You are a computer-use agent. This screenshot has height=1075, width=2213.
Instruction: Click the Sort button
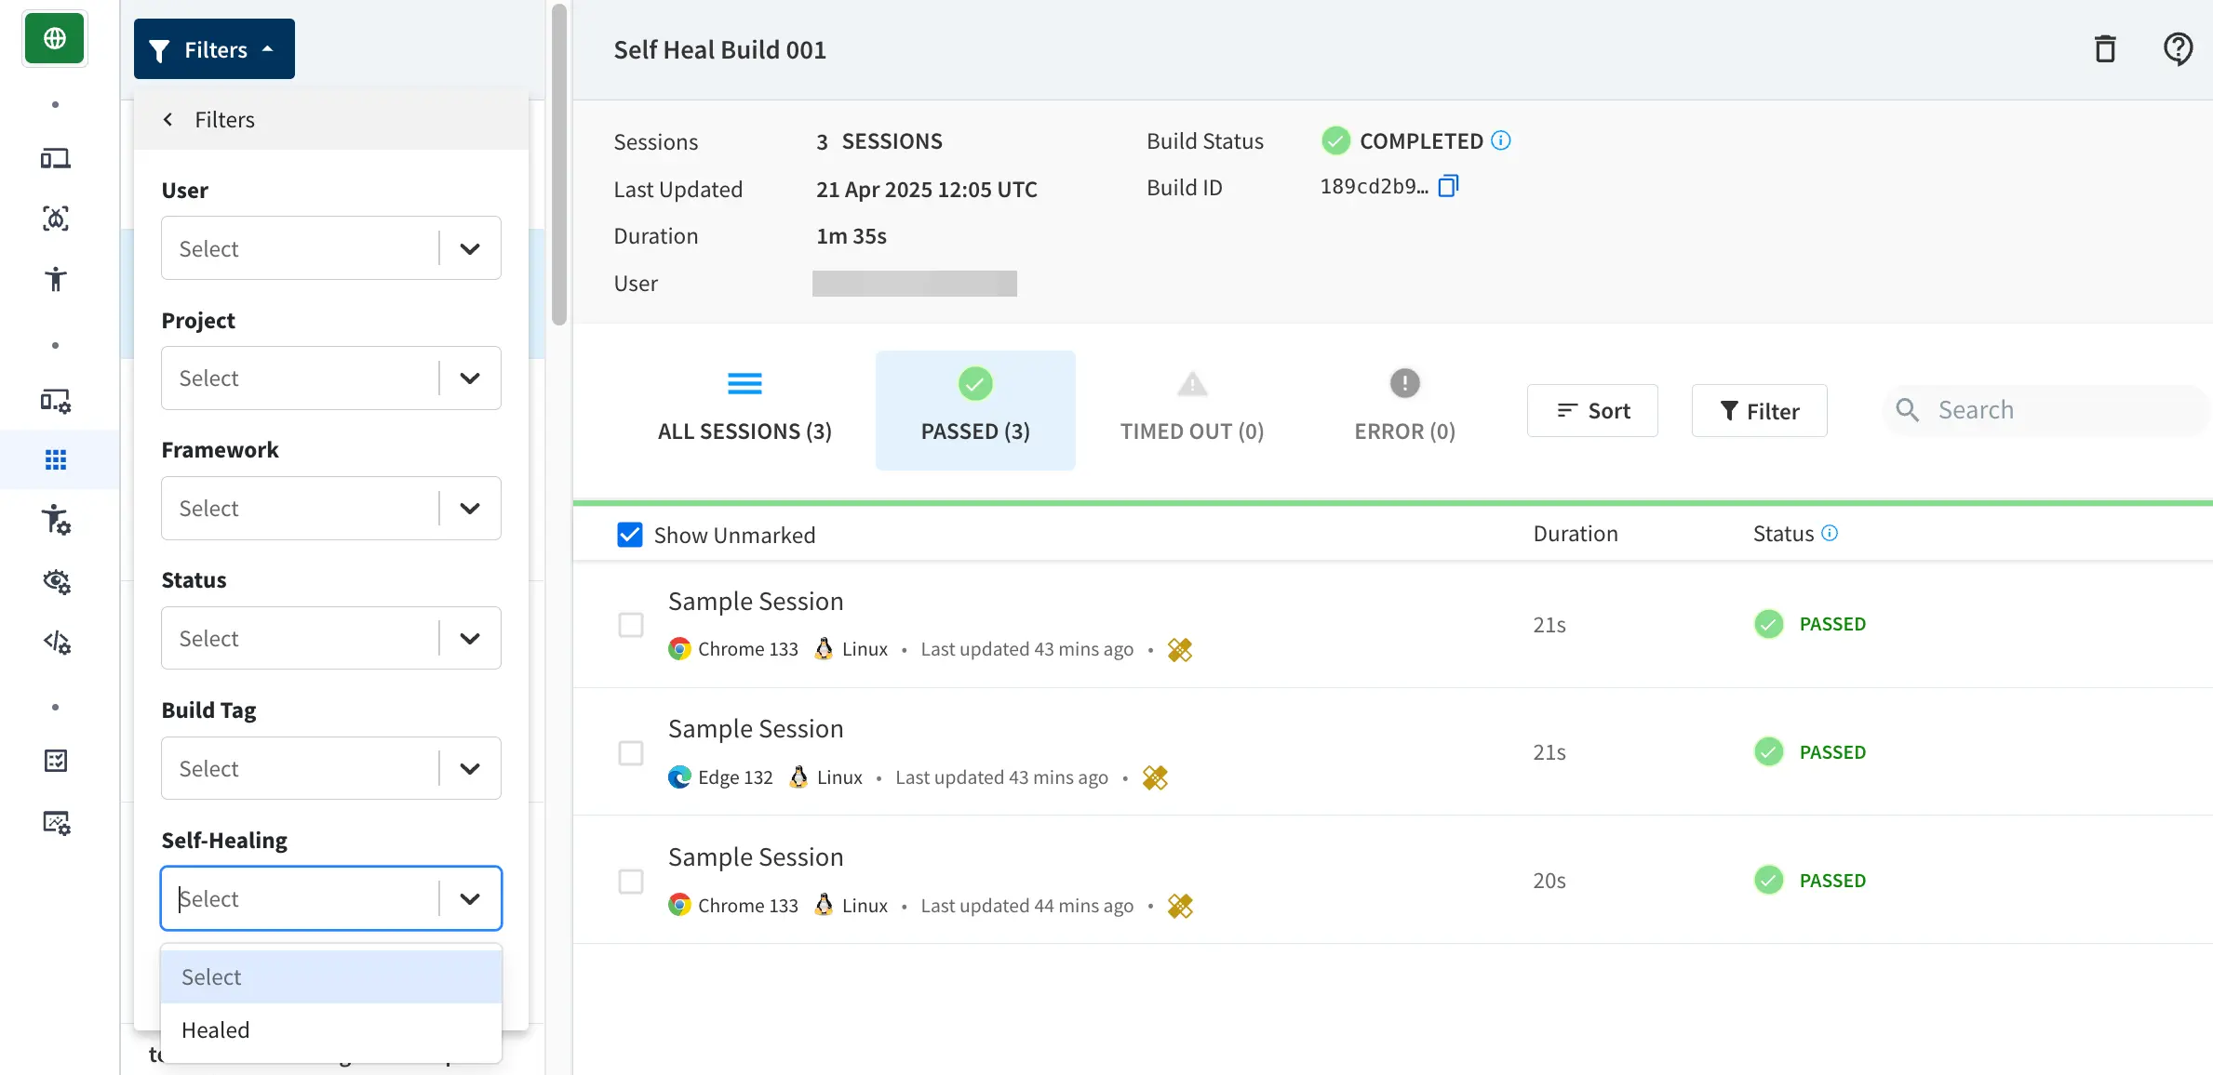point(1592,411)
